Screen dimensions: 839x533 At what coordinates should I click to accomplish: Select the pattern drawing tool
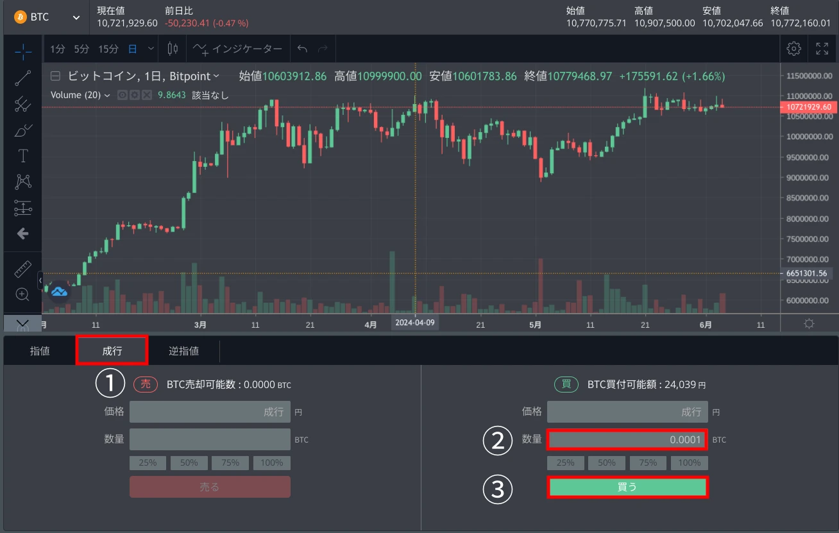click(23, 182)
